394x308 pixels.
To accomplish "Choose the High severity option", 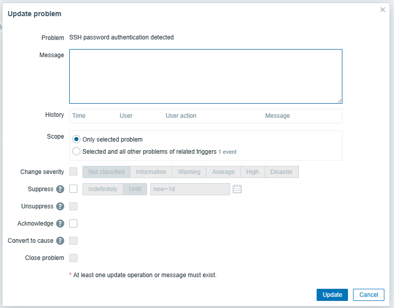I will coord(252,172).
